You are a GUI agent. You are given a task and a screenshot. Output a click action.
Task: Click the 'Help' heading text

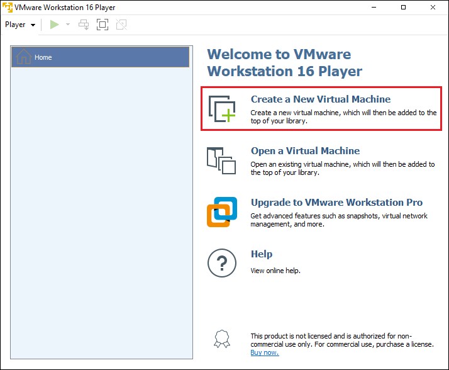point(262,254)
